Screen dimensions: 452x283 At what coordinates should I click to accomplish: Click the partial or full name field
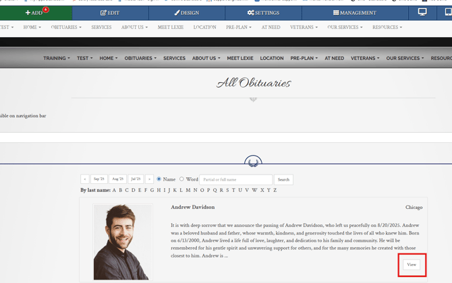point(235,180)
